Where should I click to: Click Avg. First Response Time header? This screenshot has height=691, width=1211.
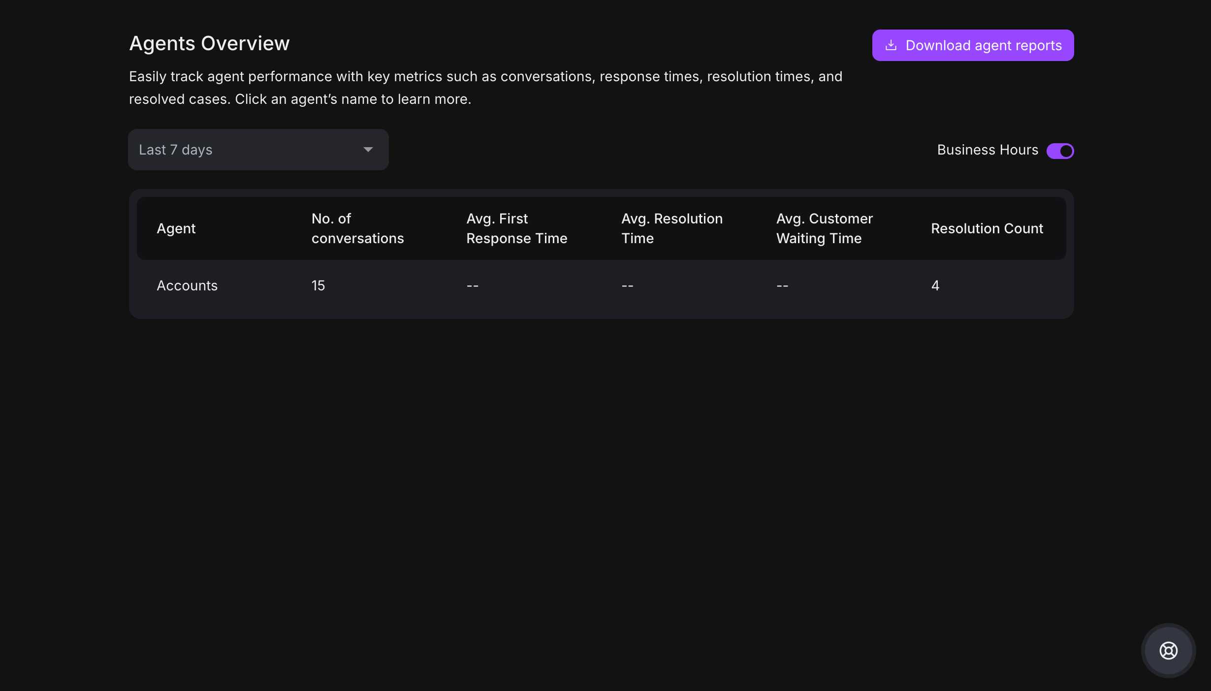click(517, 228)
